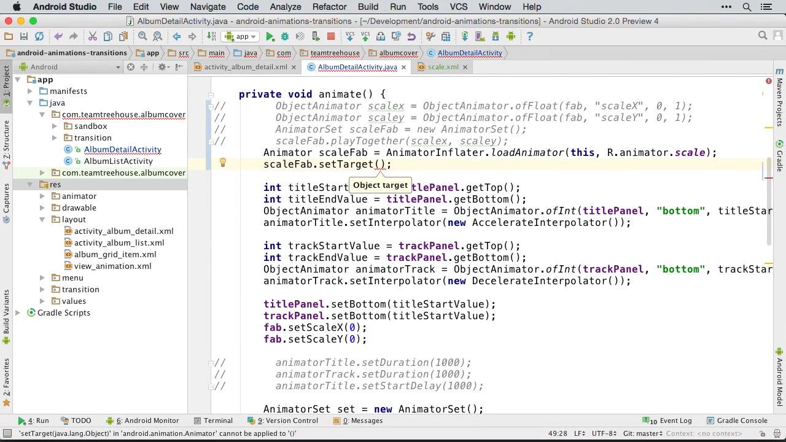Screen dimensions: 786x442
Task: Switch to activity_album_detail.xml tab
Action: click(x=245, y=67)
